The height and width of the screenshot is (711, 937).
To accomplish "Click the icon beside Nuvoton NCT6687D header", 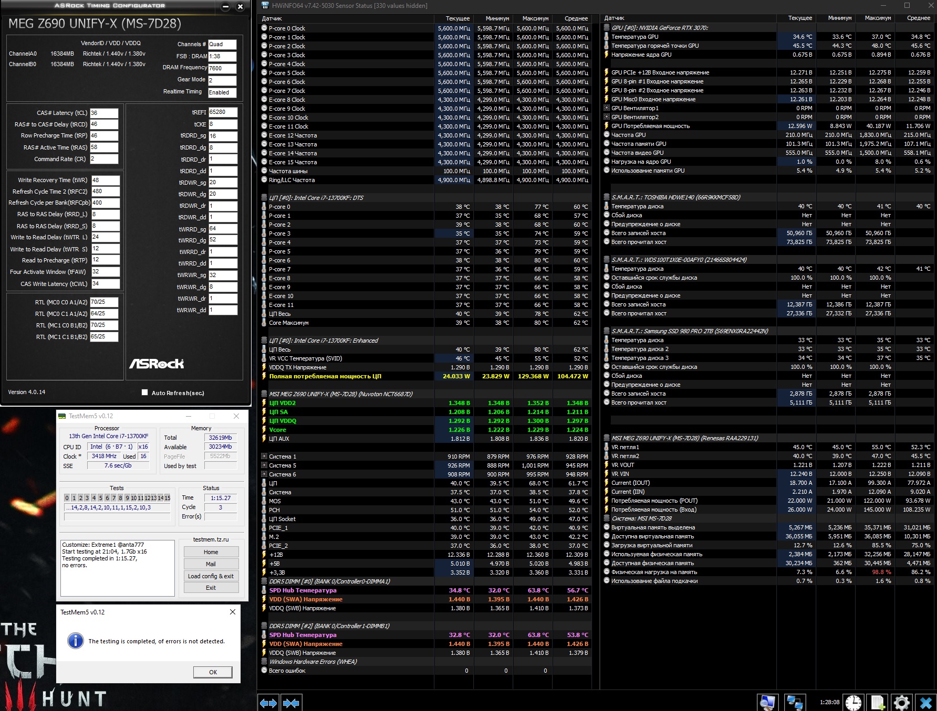I will [264, 394].
